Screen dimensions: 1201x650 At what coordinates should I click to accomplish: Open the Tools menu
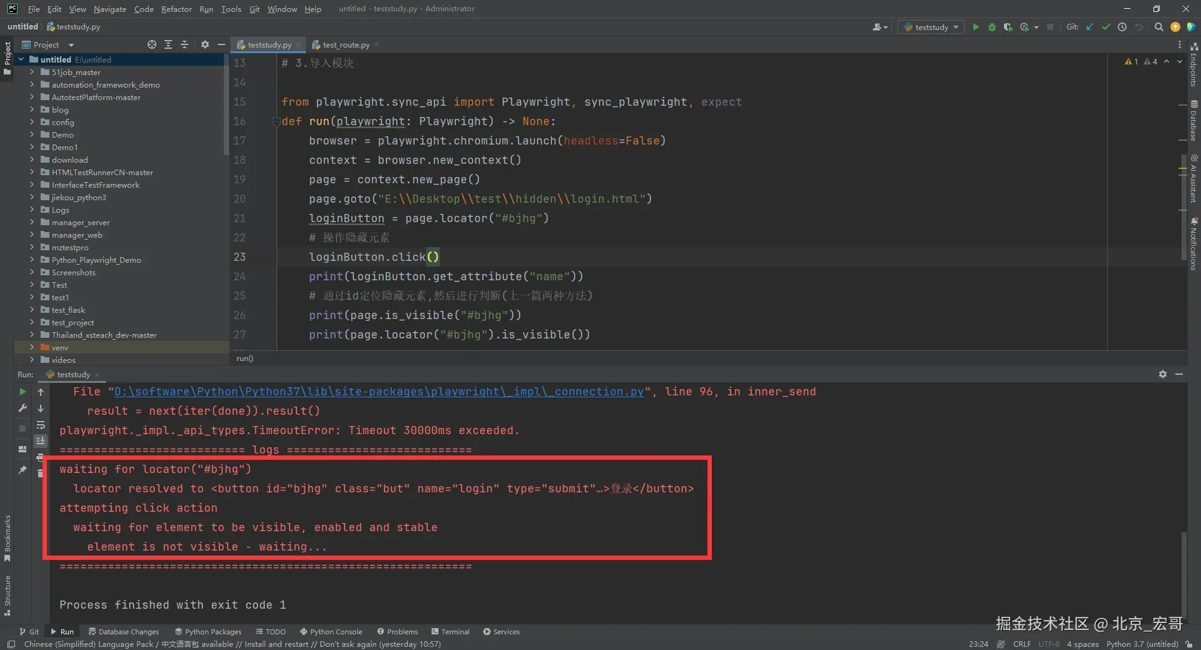231,9
